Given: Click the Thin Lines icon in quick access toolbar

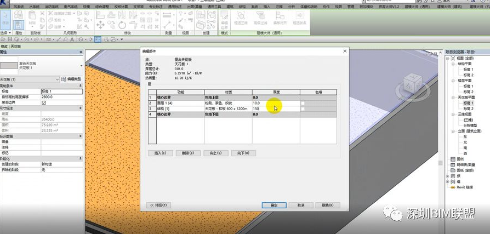Looking at the screenshot, I should tap(98, 39).
